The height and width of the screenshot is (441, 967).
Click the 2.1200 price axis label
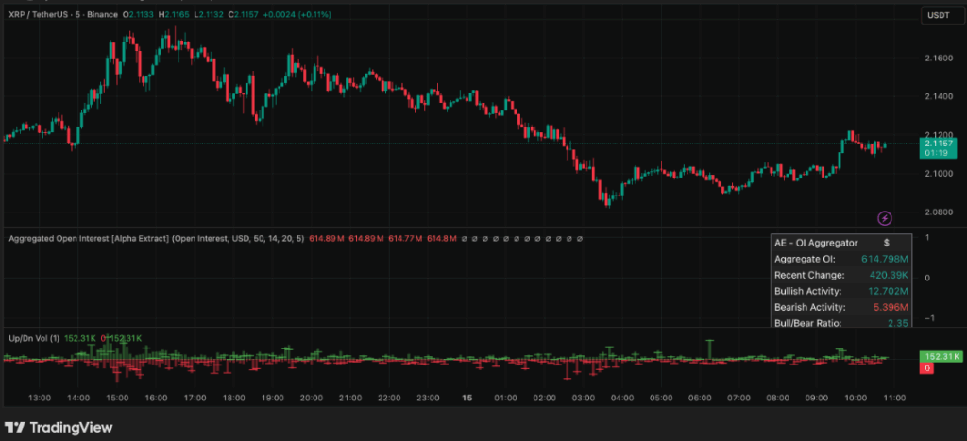point(940,134)
